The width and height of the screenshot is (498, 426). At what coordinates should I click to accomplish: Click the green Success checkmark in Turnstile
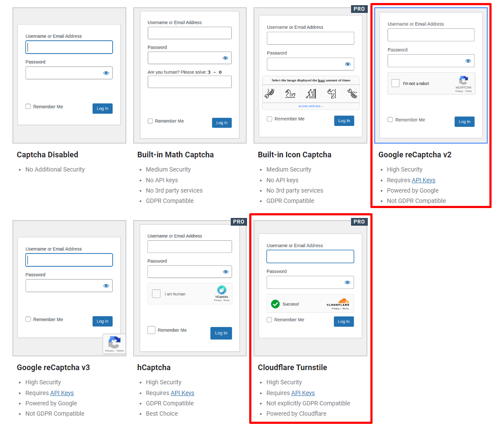[275, 304]
